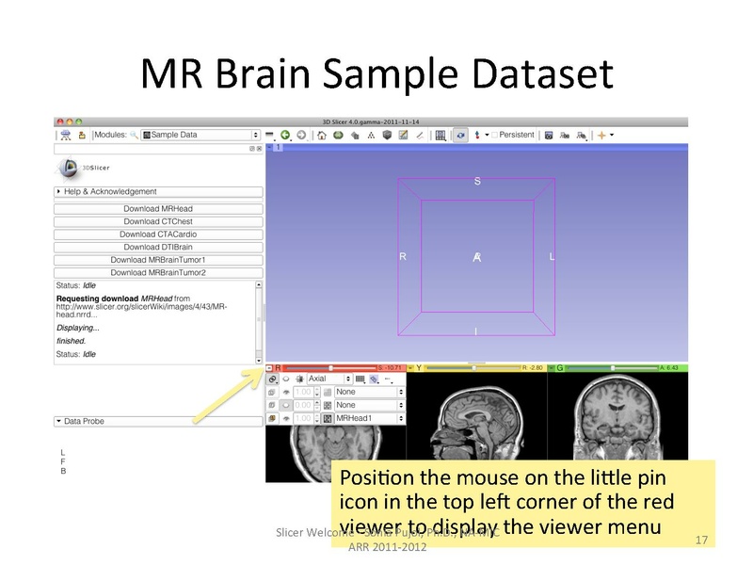
Task: Click the Home module icon in toolbar
Action: click(x=322, y=135)
